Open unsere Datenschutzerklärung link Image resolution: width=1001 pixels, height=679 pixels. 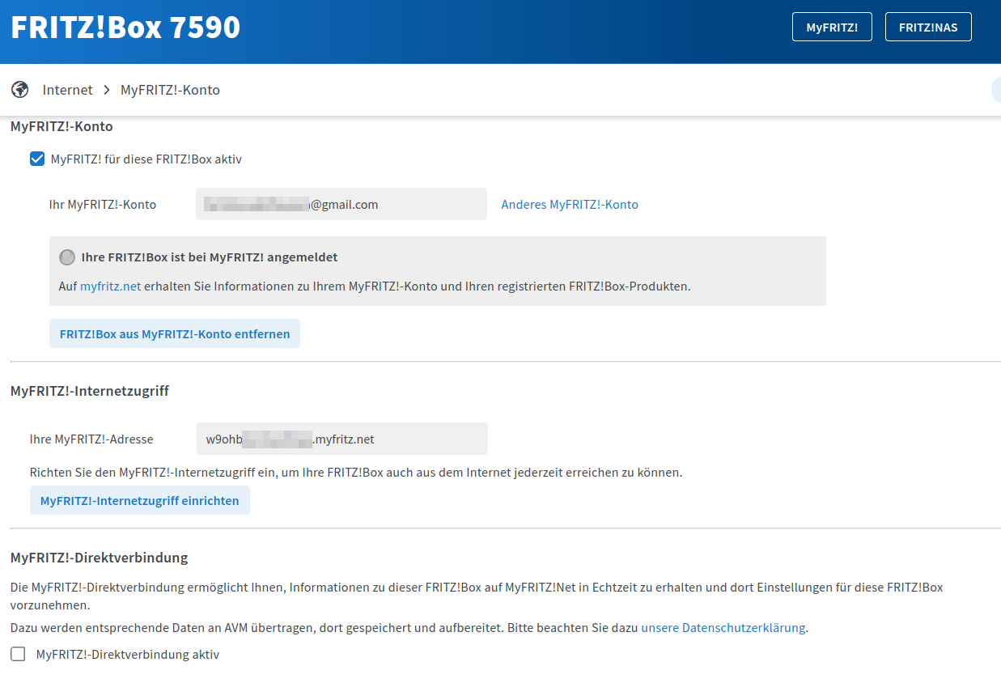click(x=723, y=627)
